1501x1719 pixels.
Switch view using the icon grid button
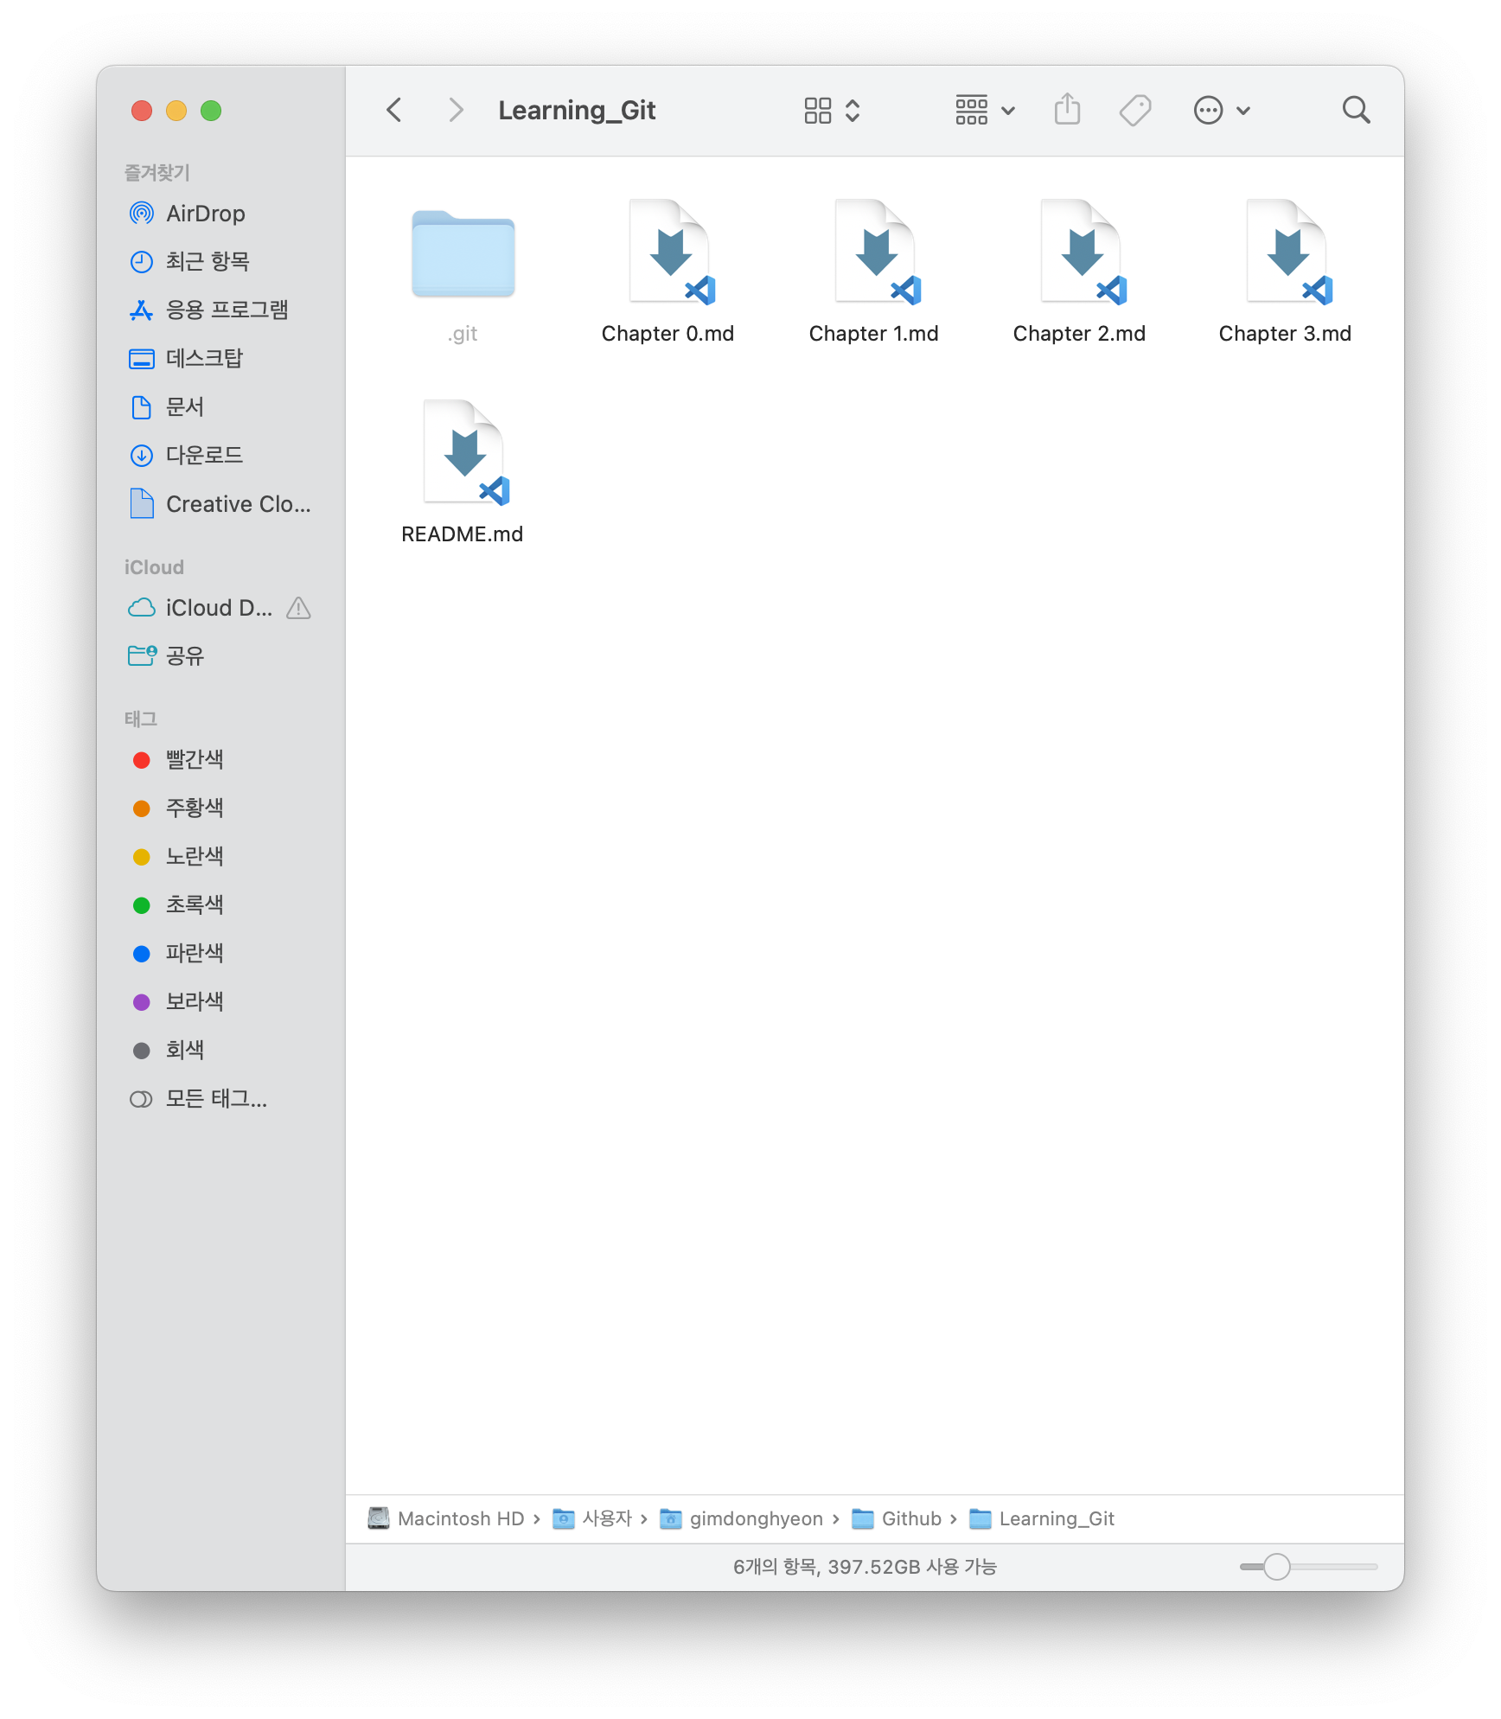click(x=817, y=110)
